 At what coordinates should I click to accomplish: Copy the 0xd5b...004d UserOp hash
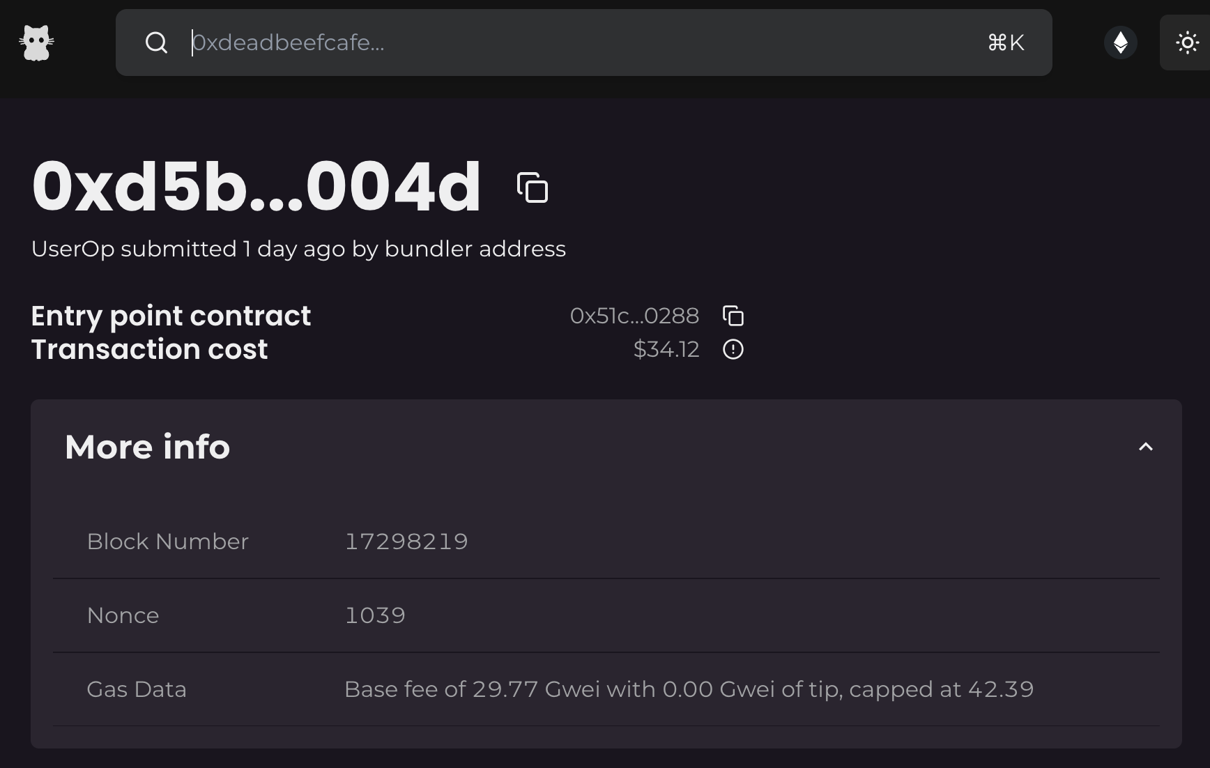click(533, 187)
